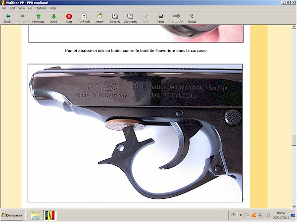Click the flag icon in the system tray
The height and width of the screenshot is (222, 297).
click(247, 215)
